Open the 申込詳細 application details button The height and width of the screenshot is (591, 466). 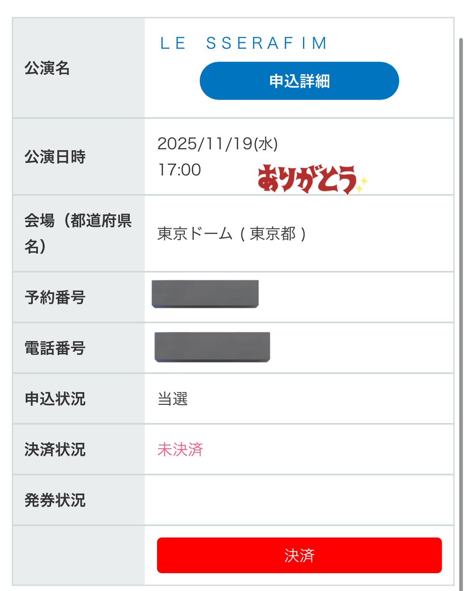(299, 81)
